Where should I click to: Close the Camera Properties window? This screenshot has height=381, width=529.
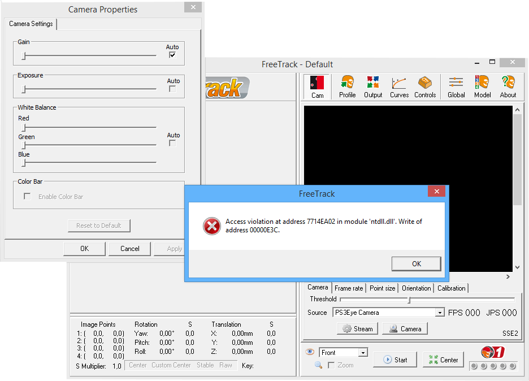pos(193,7)
